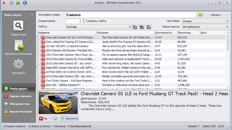232x130 pixels.
Task: Open the Play button dropdown arrow
Action: (50, 119)
